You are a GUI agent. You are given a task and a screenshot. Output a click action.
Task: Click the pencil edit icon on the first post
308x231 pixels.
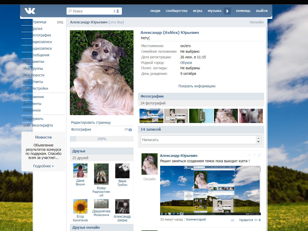(249, 155)
